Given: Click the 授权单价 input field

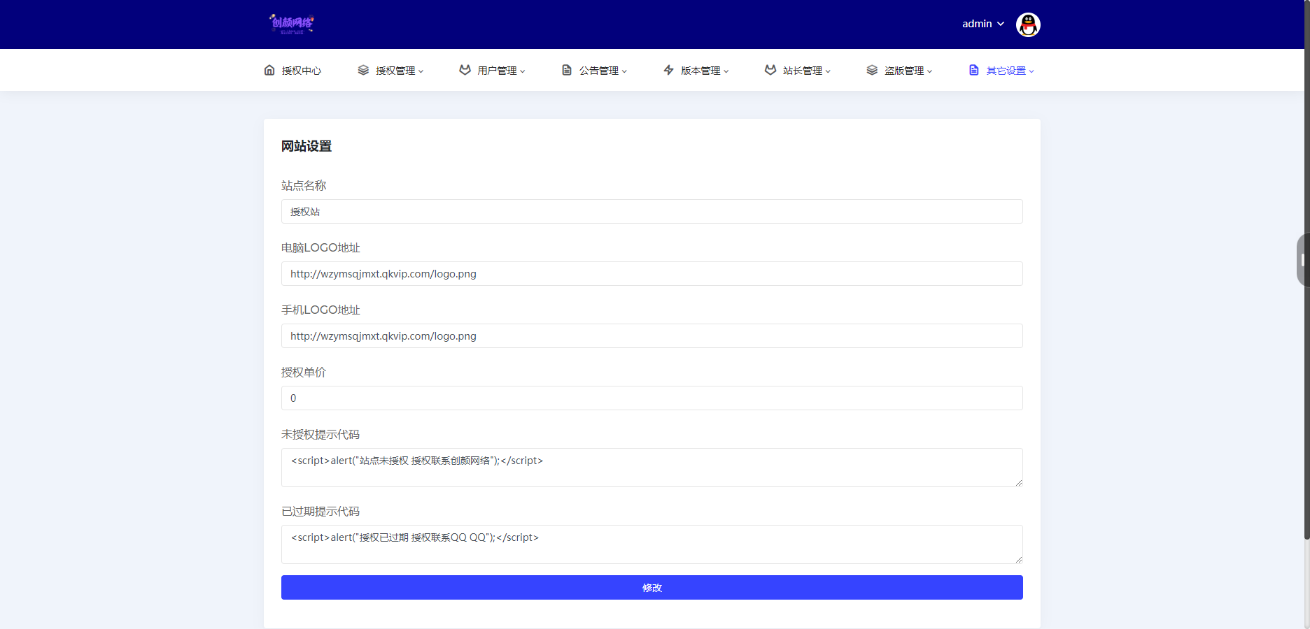Looking at the screenshot, I should pos(652,398).
